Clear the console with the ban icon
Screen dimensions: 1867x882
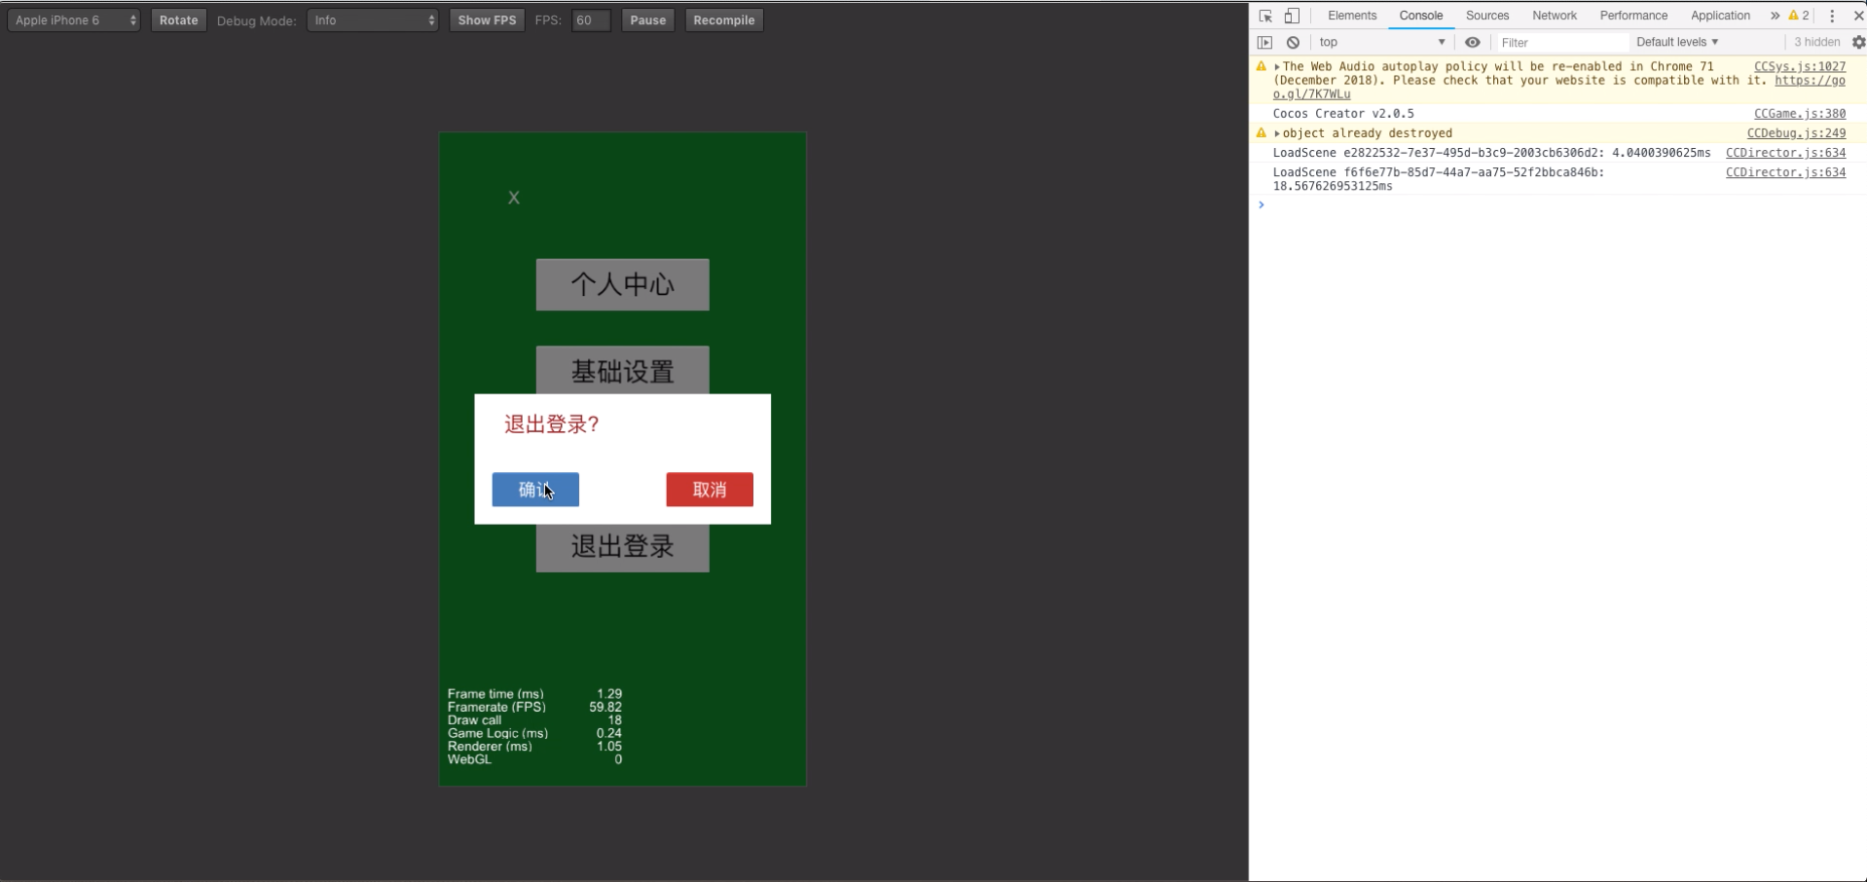coord(1293,42)
